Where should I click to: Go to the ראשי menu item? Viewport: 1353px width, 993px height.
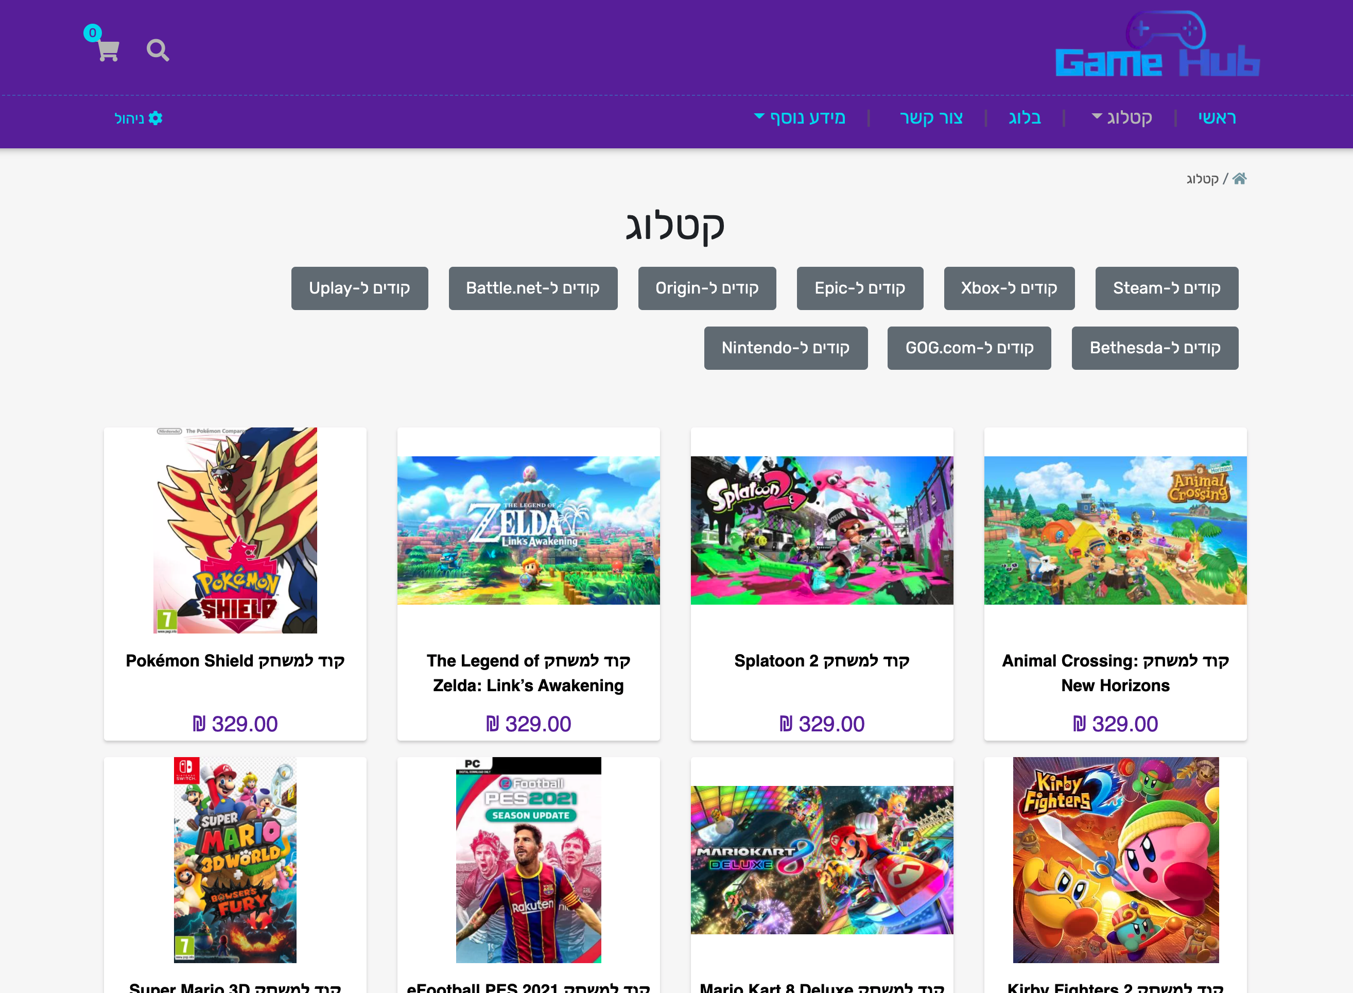[x=1217, y=117]
